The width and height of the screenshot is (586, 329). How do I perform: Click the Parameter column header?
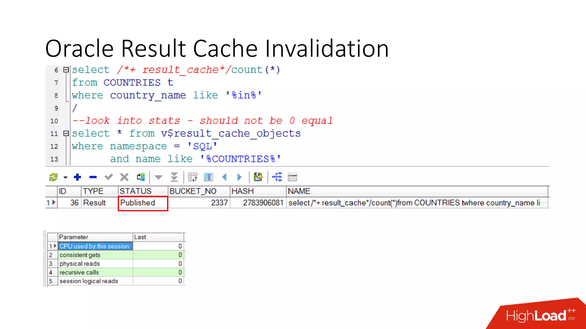point(96,237)
